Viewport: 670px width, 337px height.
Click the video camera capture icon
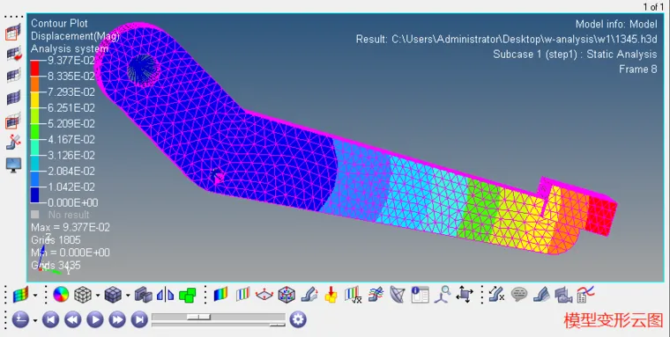(x=563, y=295)
